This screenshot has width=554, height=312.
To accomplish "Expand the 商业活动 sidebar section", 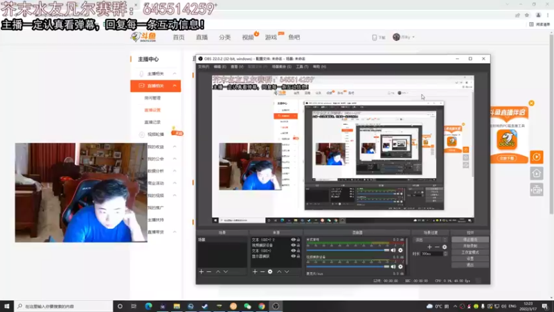I will click(175, 183).
